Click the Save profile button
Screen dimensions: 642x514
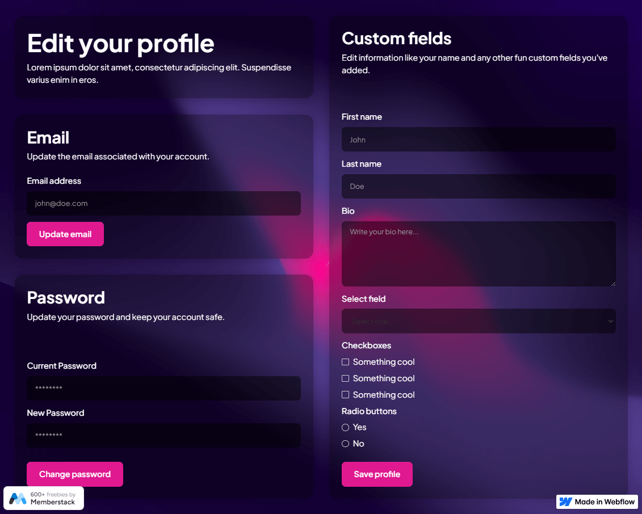coord(377,474)
